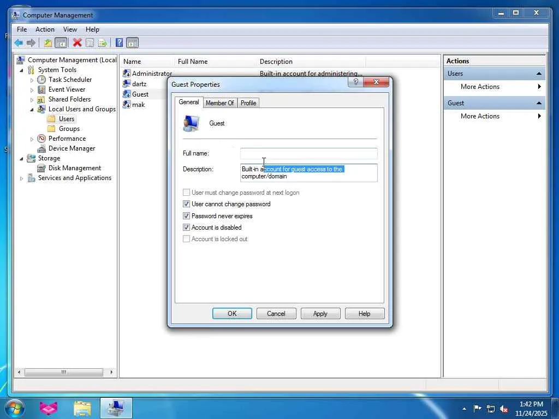
Task: Click the Forward arrow toolbar icon
Action: [31, 43]
